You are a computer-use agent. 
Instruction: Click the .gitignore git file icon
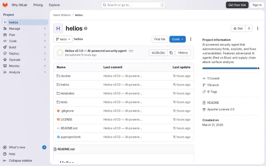[x=58, y=111]
